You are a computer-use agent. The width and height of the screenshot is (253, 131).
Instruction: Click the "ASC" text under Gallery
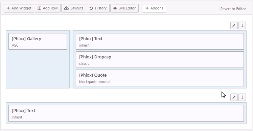(x=15, y=45)
